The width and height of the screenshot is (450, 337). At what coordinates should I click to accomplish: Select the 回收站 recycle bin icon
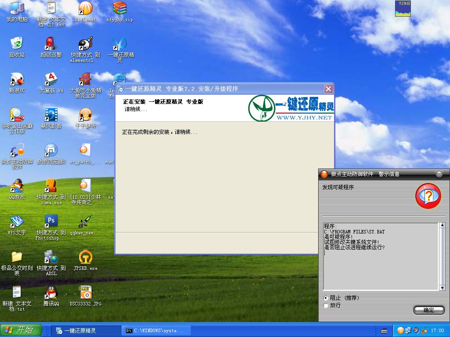[x=17, y=47]
